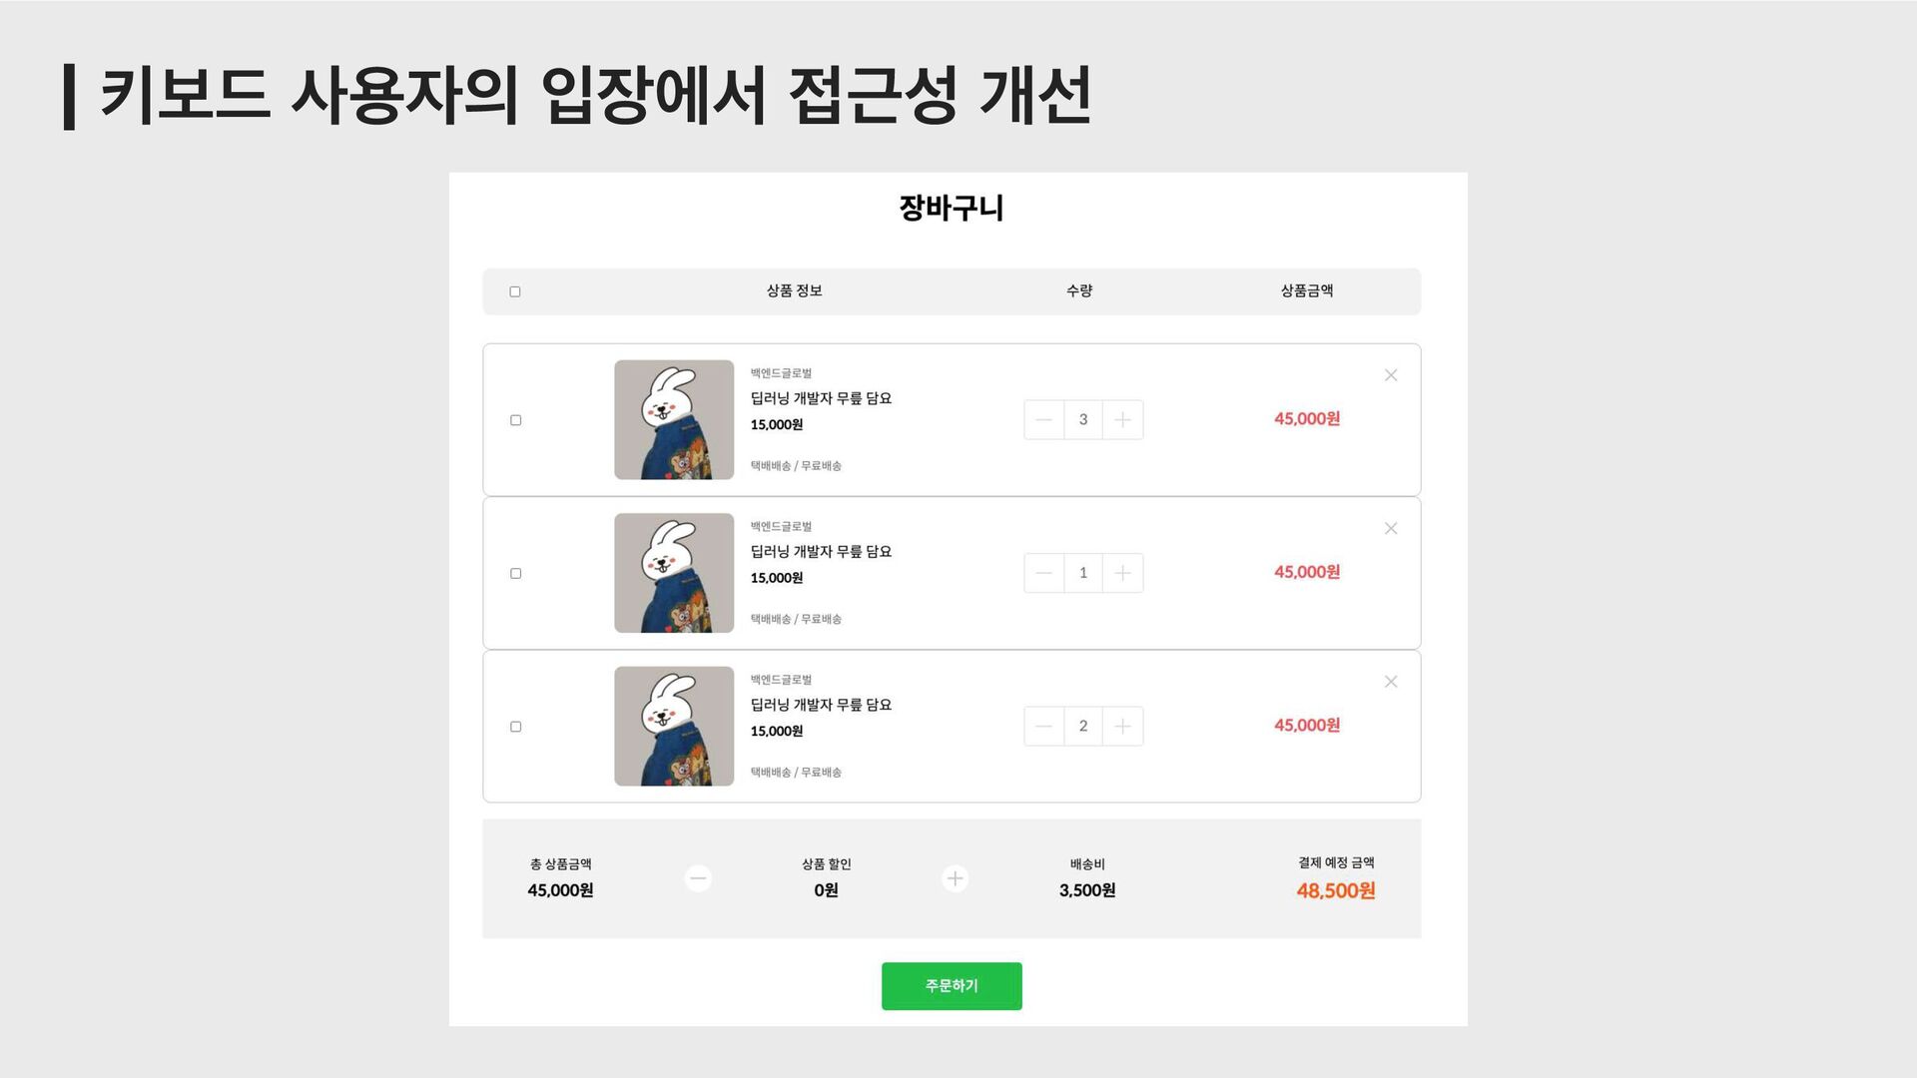This screenshot has width=1917, height=1078.
Task: Remove the second cart item with X
Action: pyautogui.click(x=1391, y=528)
